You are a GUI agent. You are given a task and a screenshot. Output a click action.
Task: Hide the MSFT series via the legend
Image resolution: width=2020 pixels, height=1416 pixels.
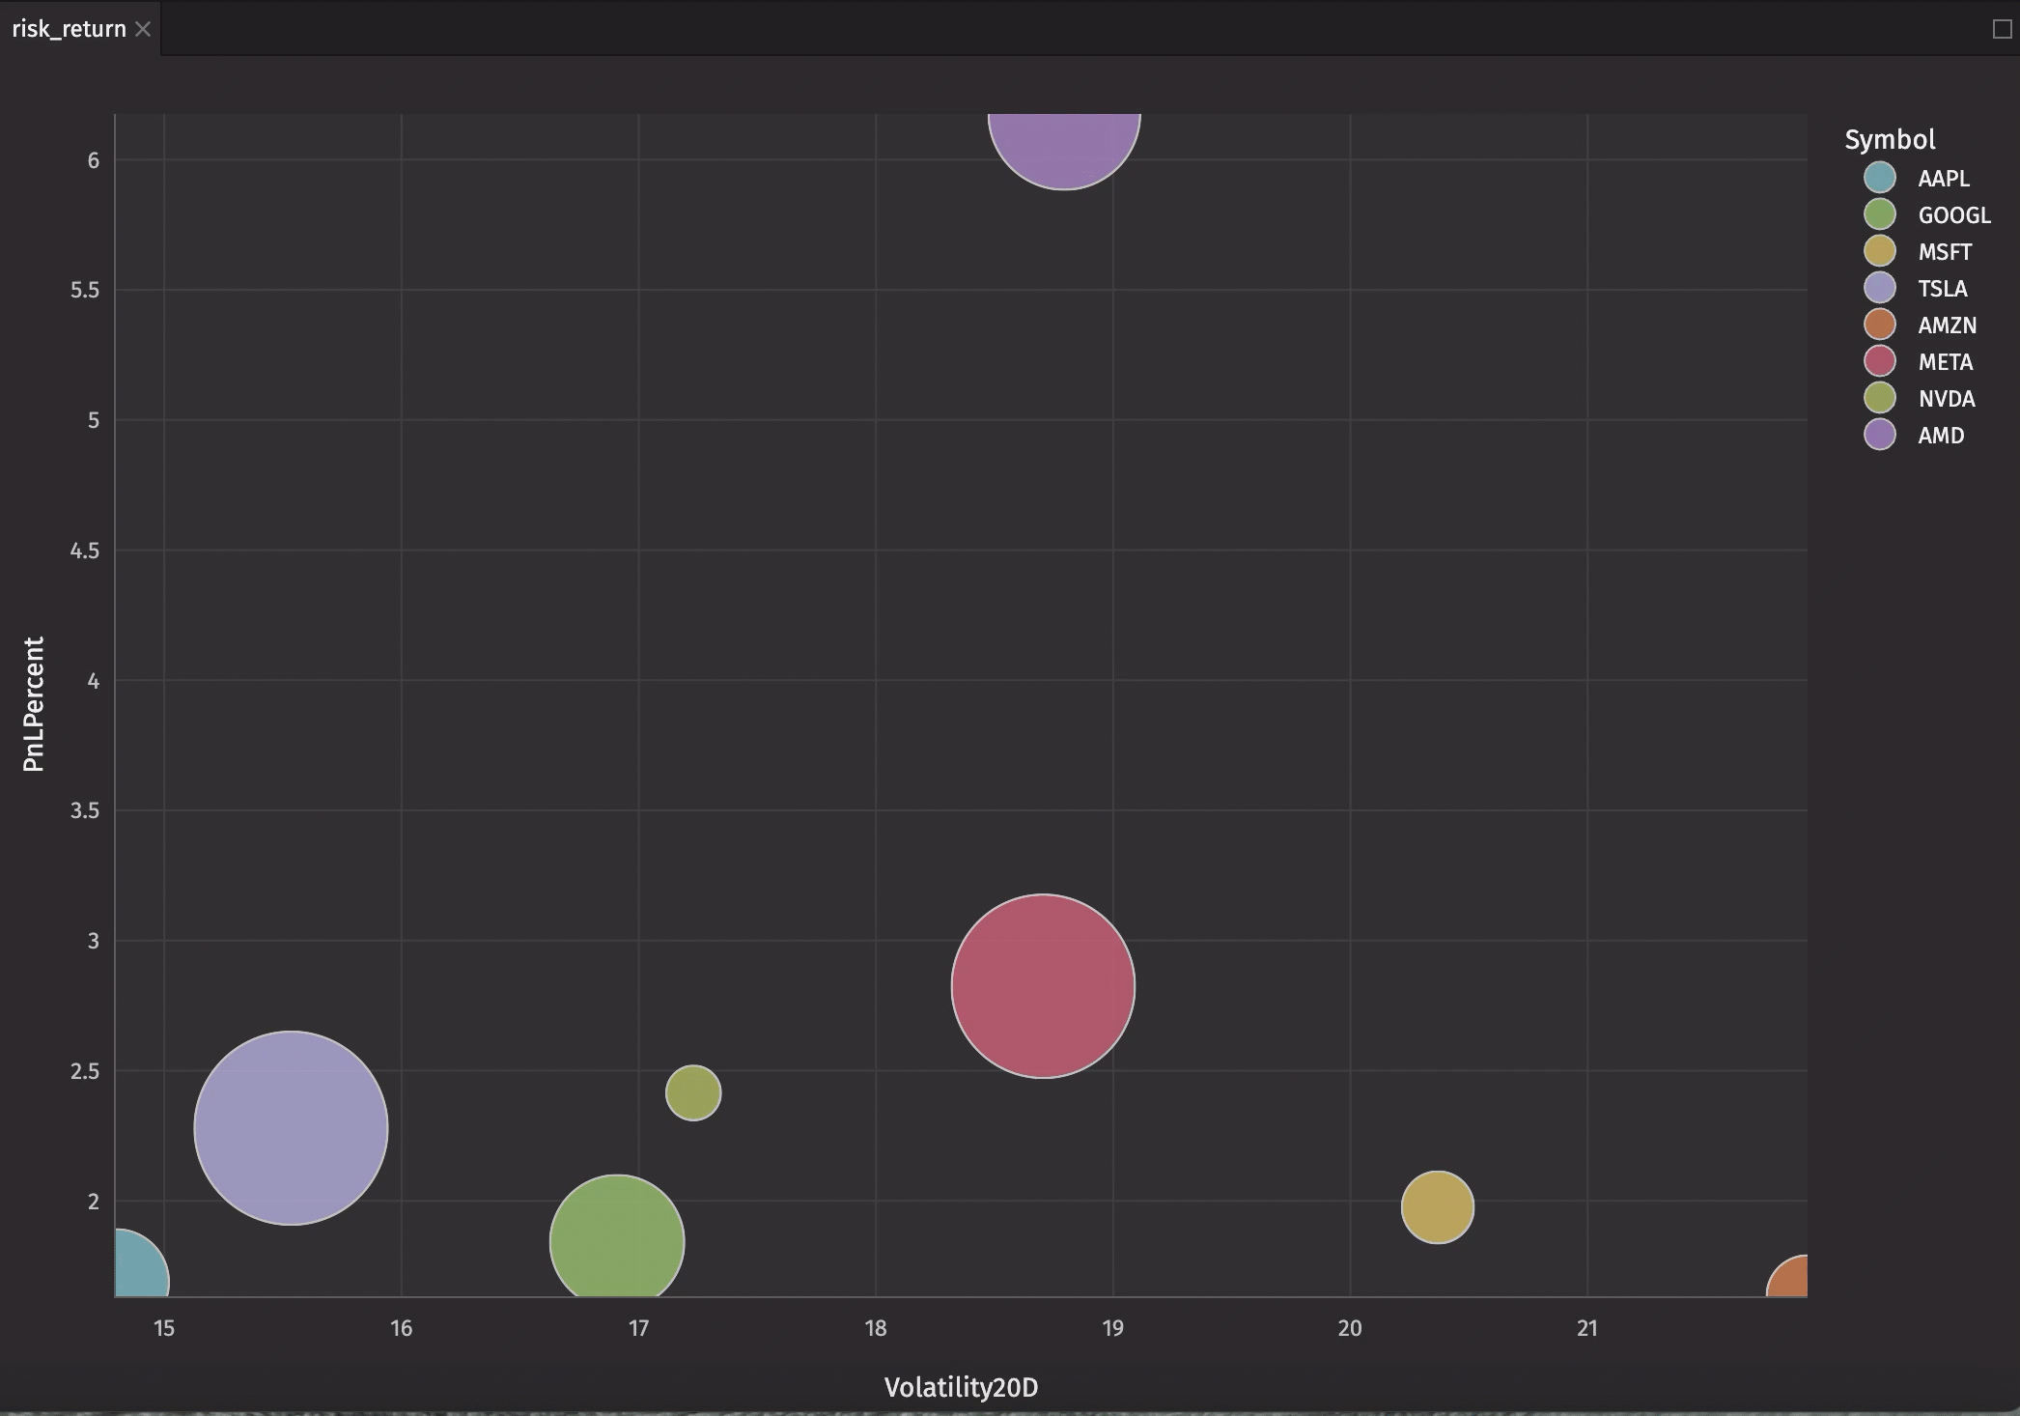1944,252
